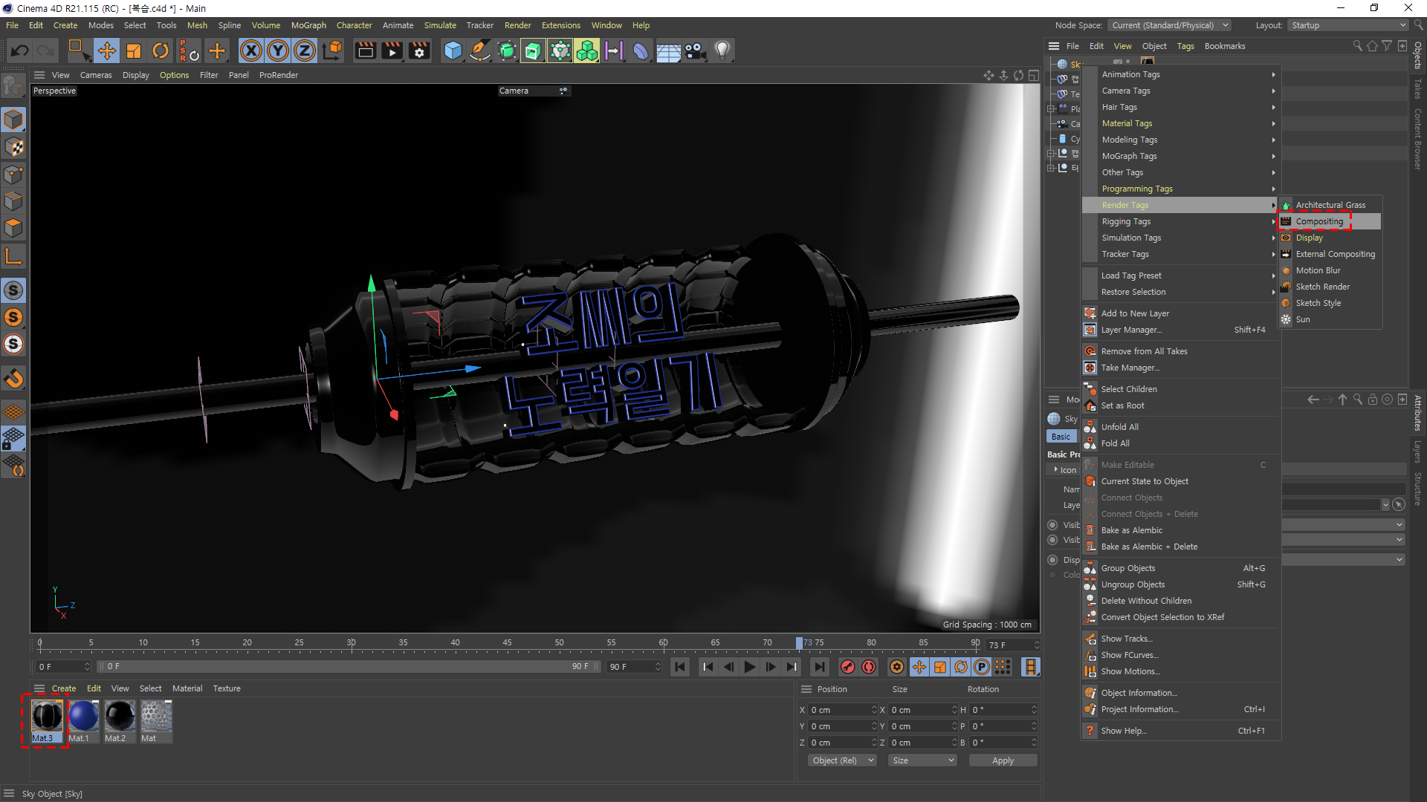Select the Rotate tool in top toolbar
The height and width of the screenshot is (802, 1427).
[x=161, y=50]
